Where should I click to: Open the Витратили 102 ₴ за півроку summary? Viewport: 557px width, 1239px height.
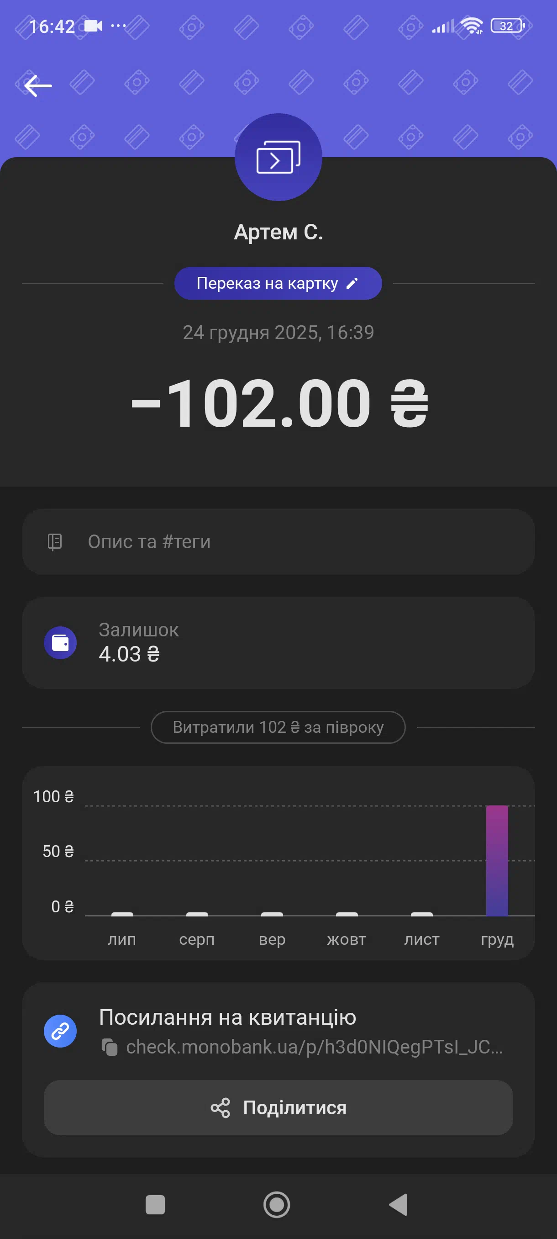[278, 727]
